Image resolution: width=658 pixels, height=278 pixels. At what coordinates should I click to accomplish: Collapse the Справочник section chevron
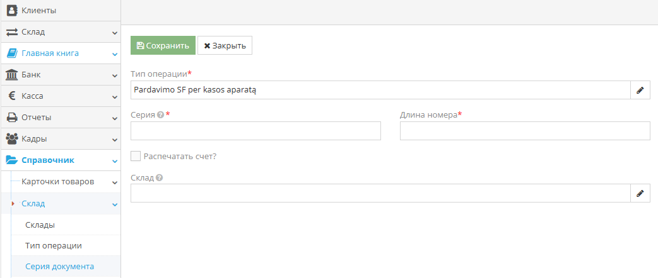115,161
